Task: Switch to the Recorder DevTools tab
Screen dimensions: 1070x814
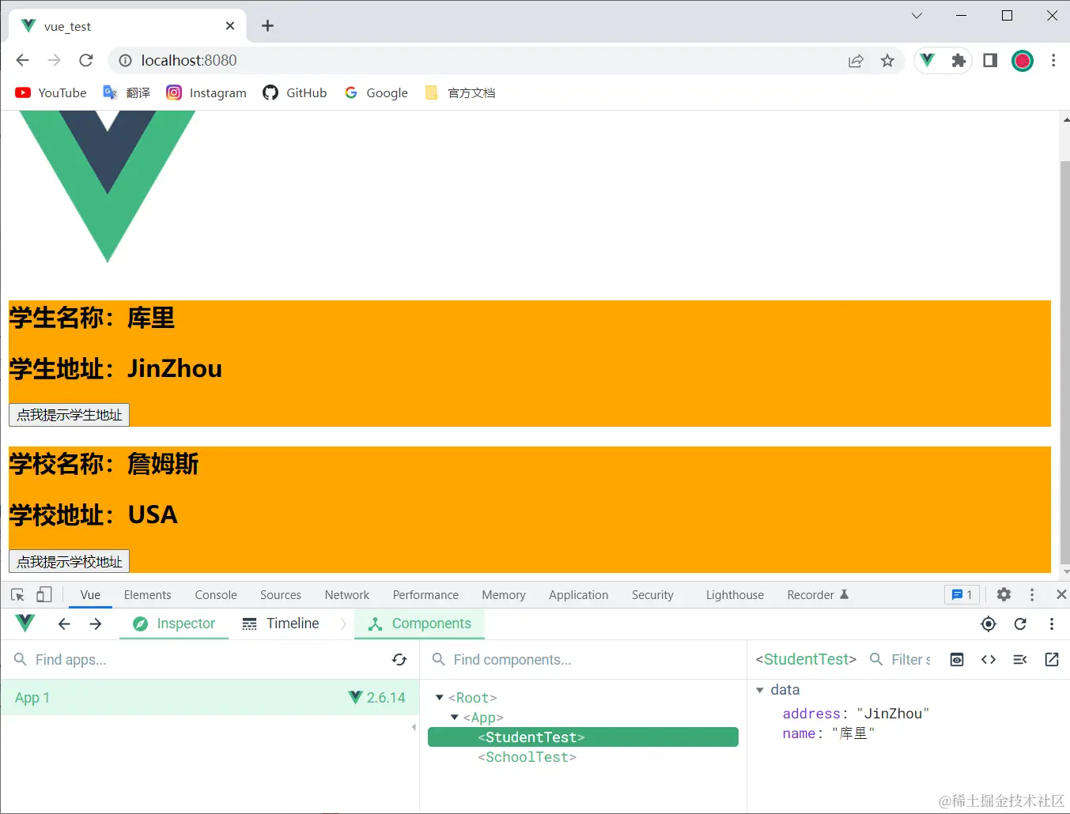Action: point(818,595)
